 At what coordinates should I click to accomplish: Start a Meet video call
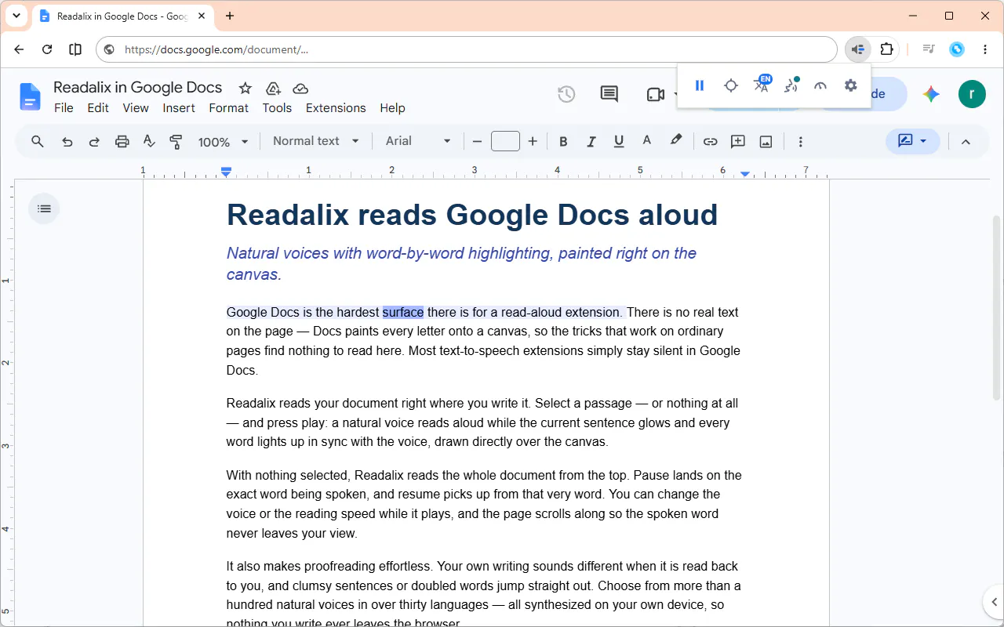[x=656, y=94]
